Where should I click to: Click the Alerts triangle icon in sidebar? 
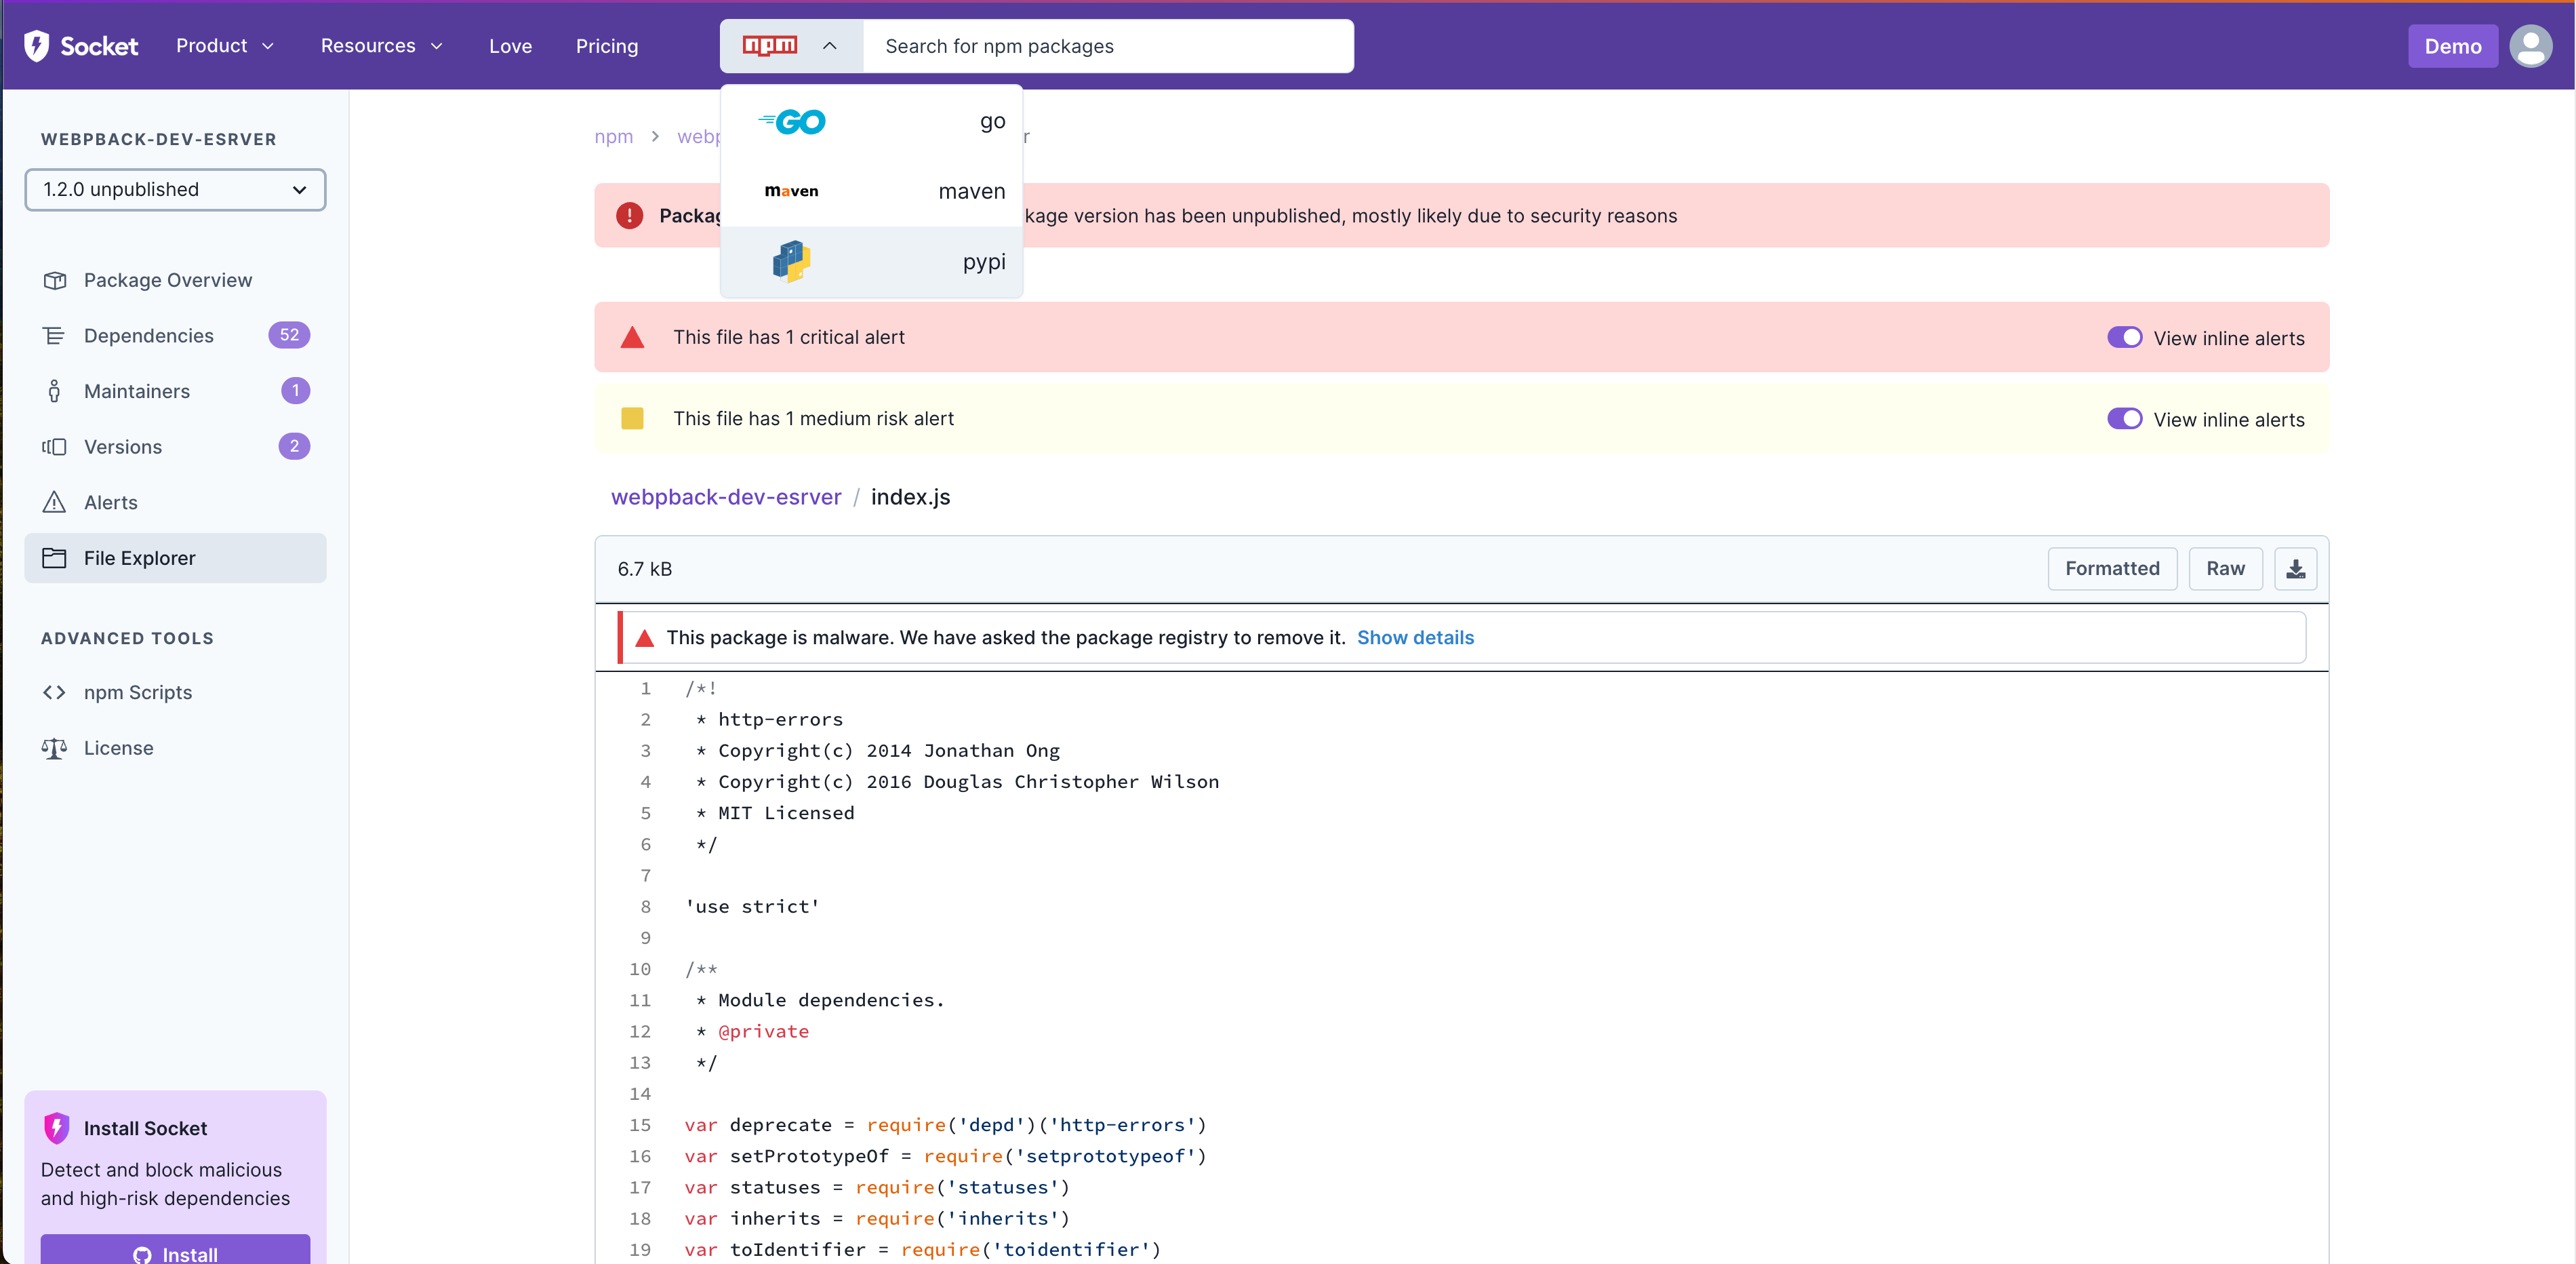tap(55, 502)
